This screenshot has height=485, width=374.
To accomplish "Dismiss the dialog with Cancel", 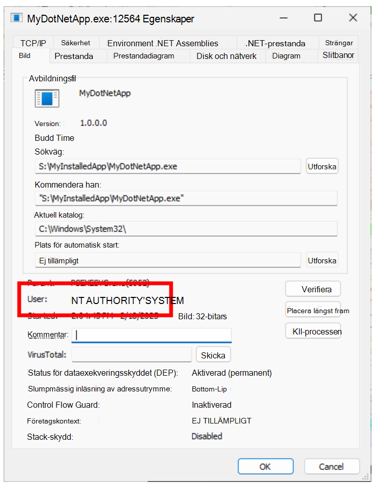I will [332, 466].
